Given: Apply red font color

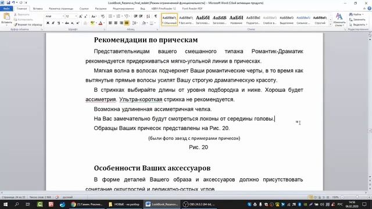Looking at the screenshot, I should pyautogui.click(x=101, y=23).
